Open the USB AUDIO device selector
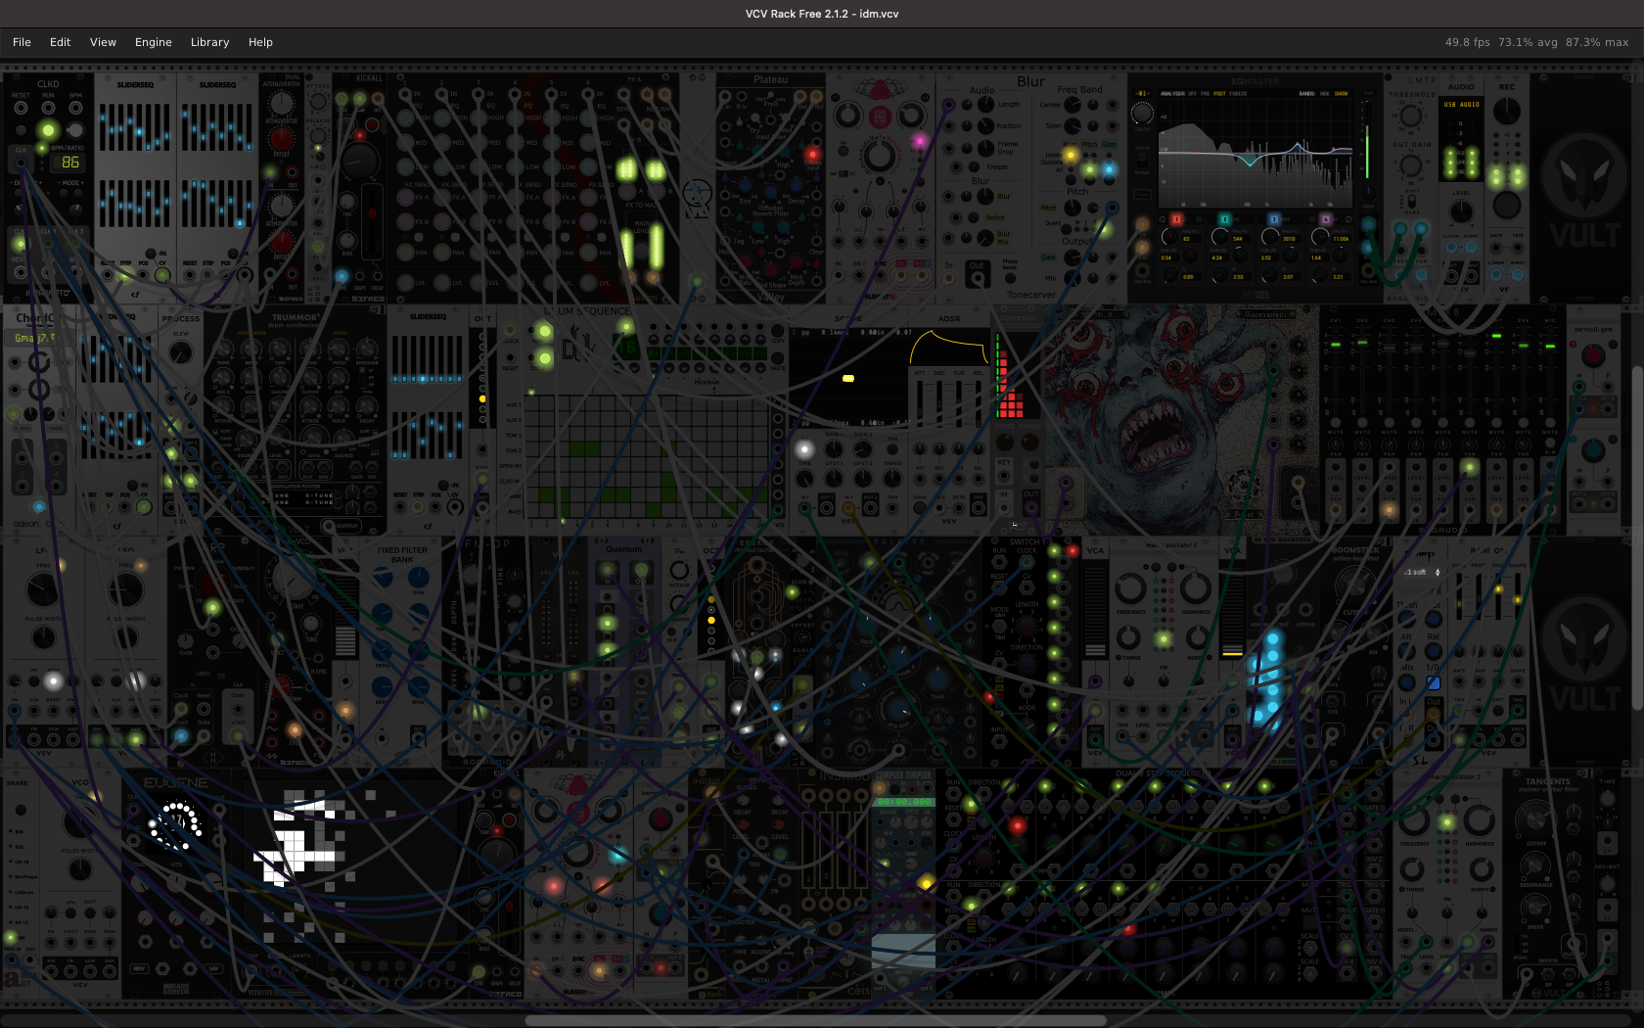 pos(1461,105)
